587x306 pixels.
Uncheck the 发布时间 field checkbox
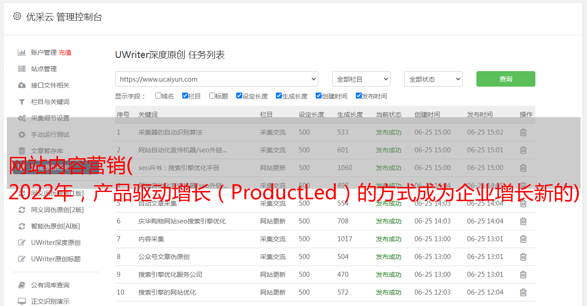pyautogui.click(x=359, y=96)
